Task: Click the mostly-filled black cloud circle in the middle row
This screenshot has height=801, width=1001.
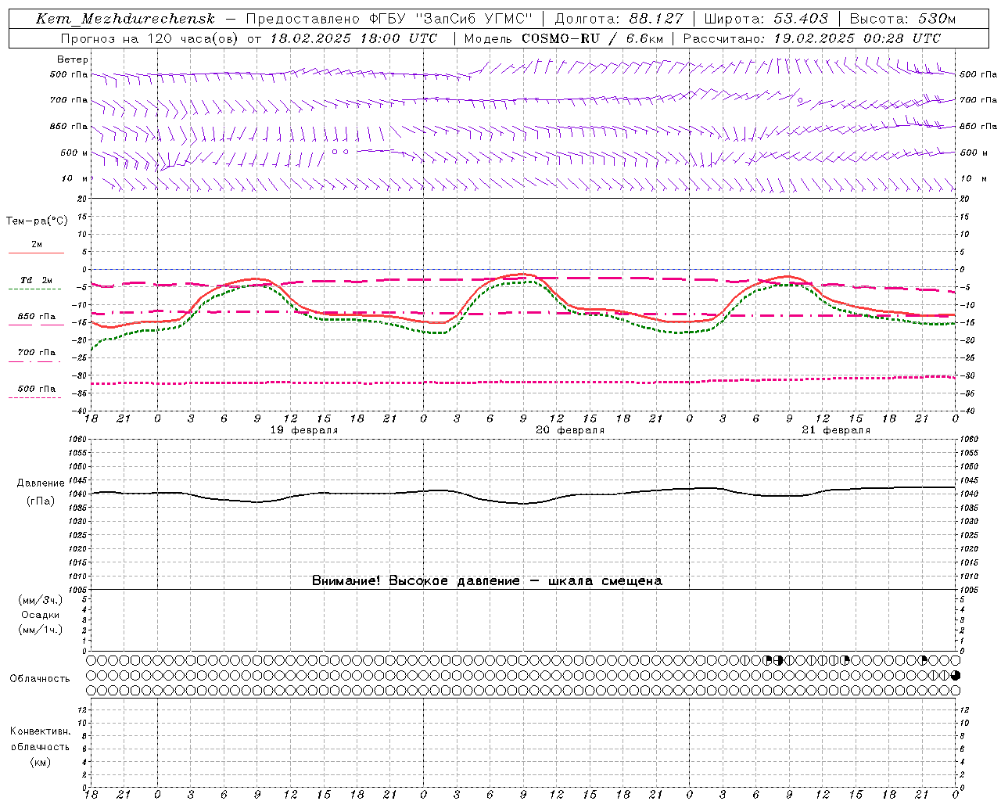Action: point(956,675)
